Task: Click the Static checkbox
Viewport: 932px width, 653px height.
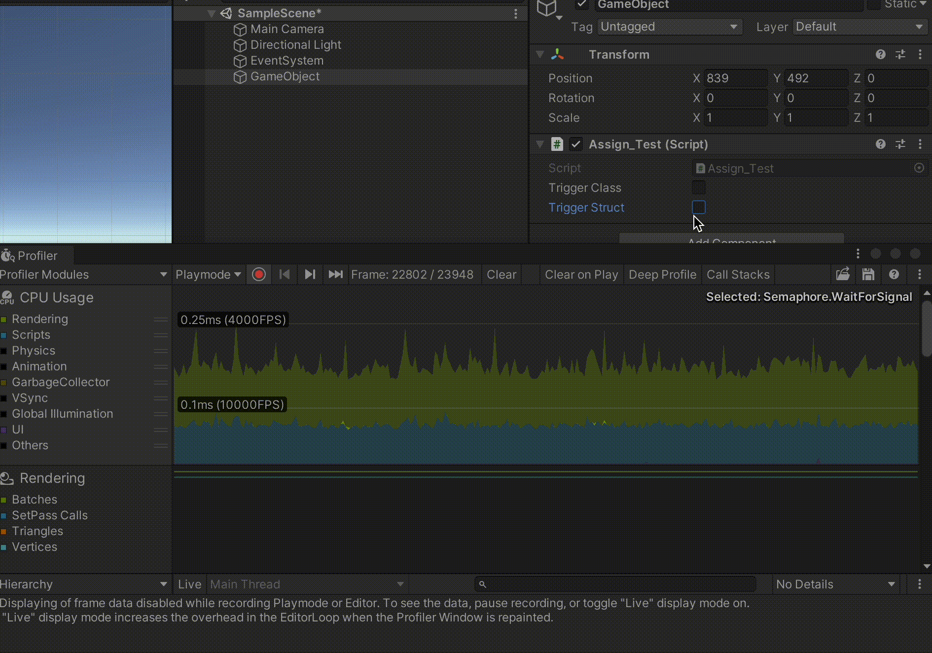Action: 874,4
